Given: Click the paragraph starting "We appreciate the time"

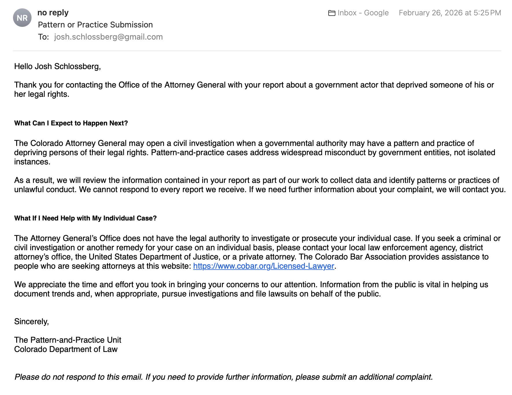Looking at the screenshot, I should click(x=251, y=289).
